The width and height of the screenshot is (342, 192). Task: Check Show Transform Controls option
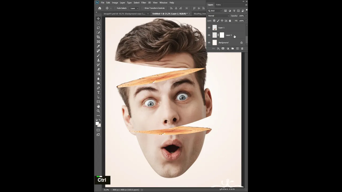click(x=143, y=8)
